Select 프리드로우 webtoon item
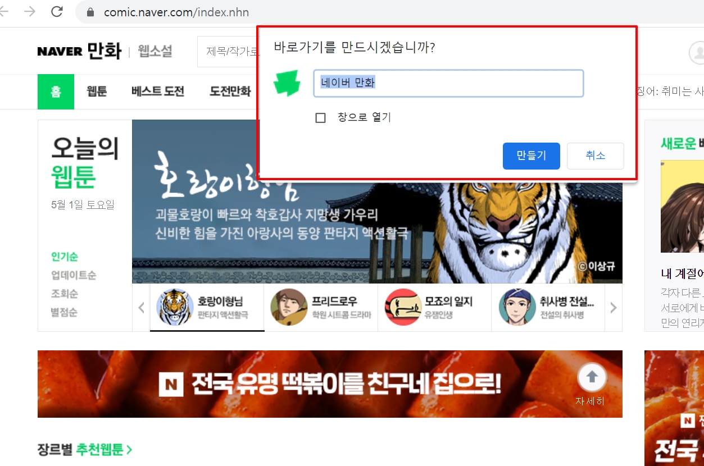The image size is (704, 466). [x=321, y=308]
